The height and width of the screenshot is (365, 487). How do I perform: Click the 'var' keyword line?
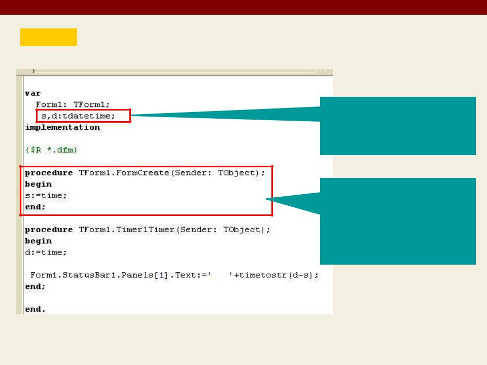(x=32, y=93)
